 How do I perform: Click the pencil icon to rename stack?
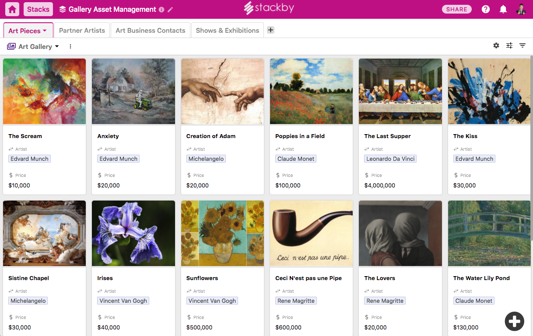170,10
